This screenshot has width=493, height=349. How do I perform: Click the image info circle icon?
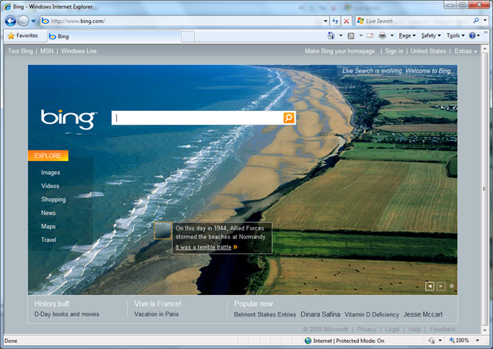[x=451, y=286]
